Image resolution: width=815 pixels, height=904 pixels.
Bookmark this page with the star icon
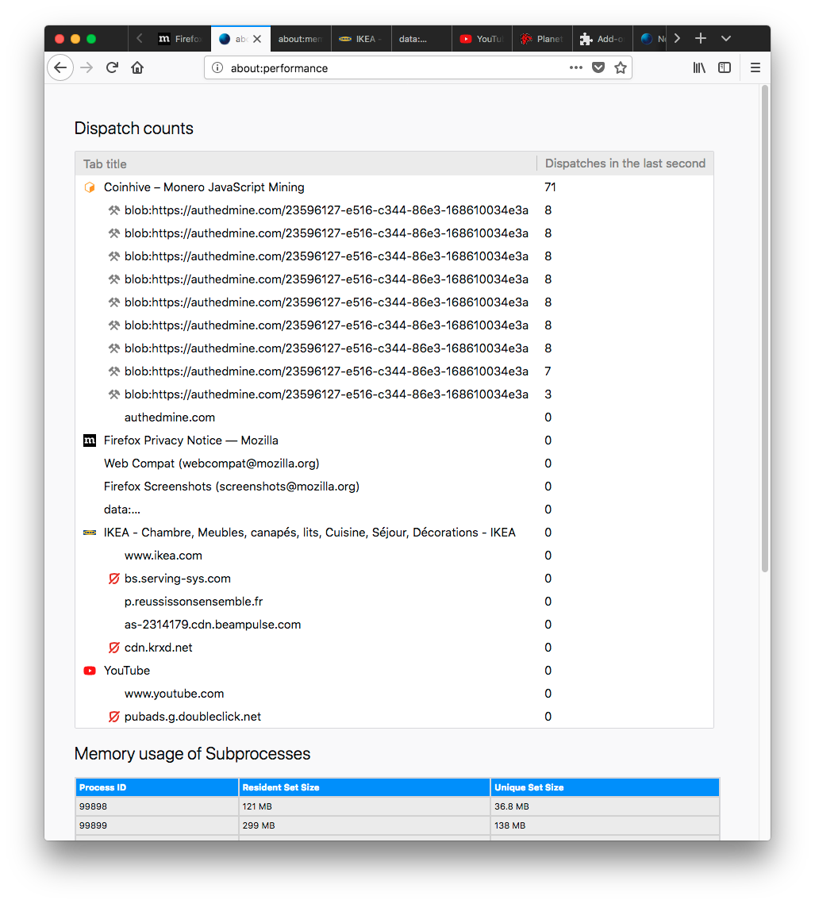pos(621,67)
